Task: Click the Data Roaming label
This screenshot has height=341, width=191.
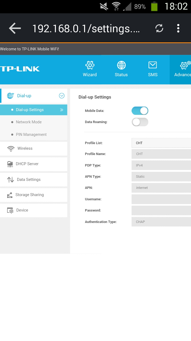Action: pyautogui.click(x=96, y=122)
